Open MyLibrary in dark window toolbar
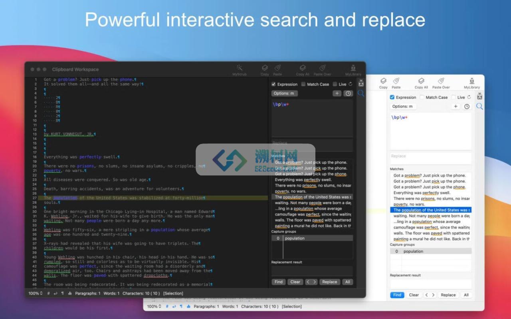 coord(353,70)
